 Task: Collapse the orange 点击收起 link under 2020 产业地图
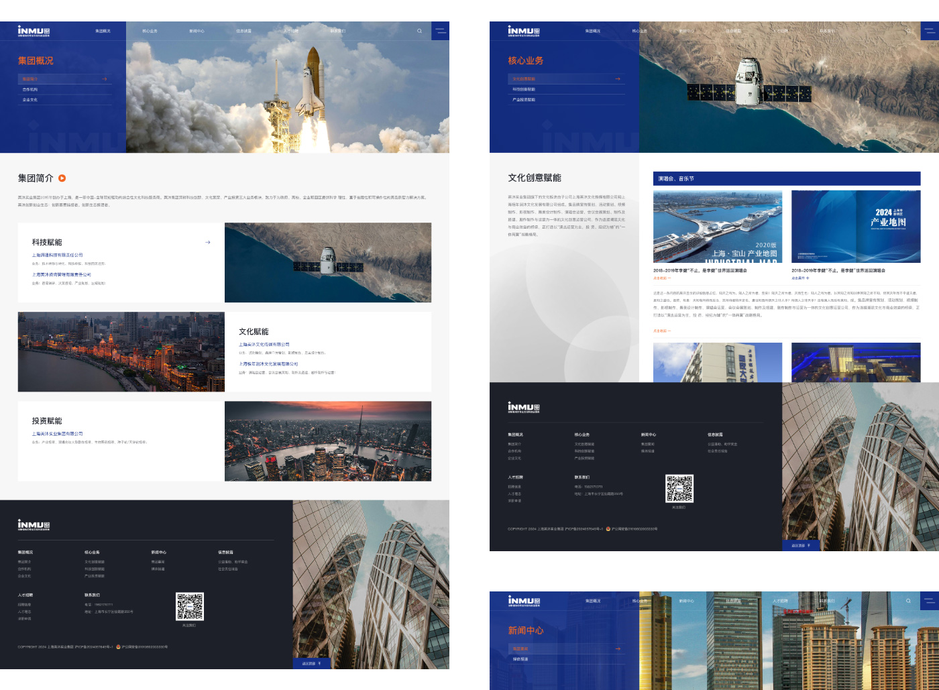(x=661, y=278)
